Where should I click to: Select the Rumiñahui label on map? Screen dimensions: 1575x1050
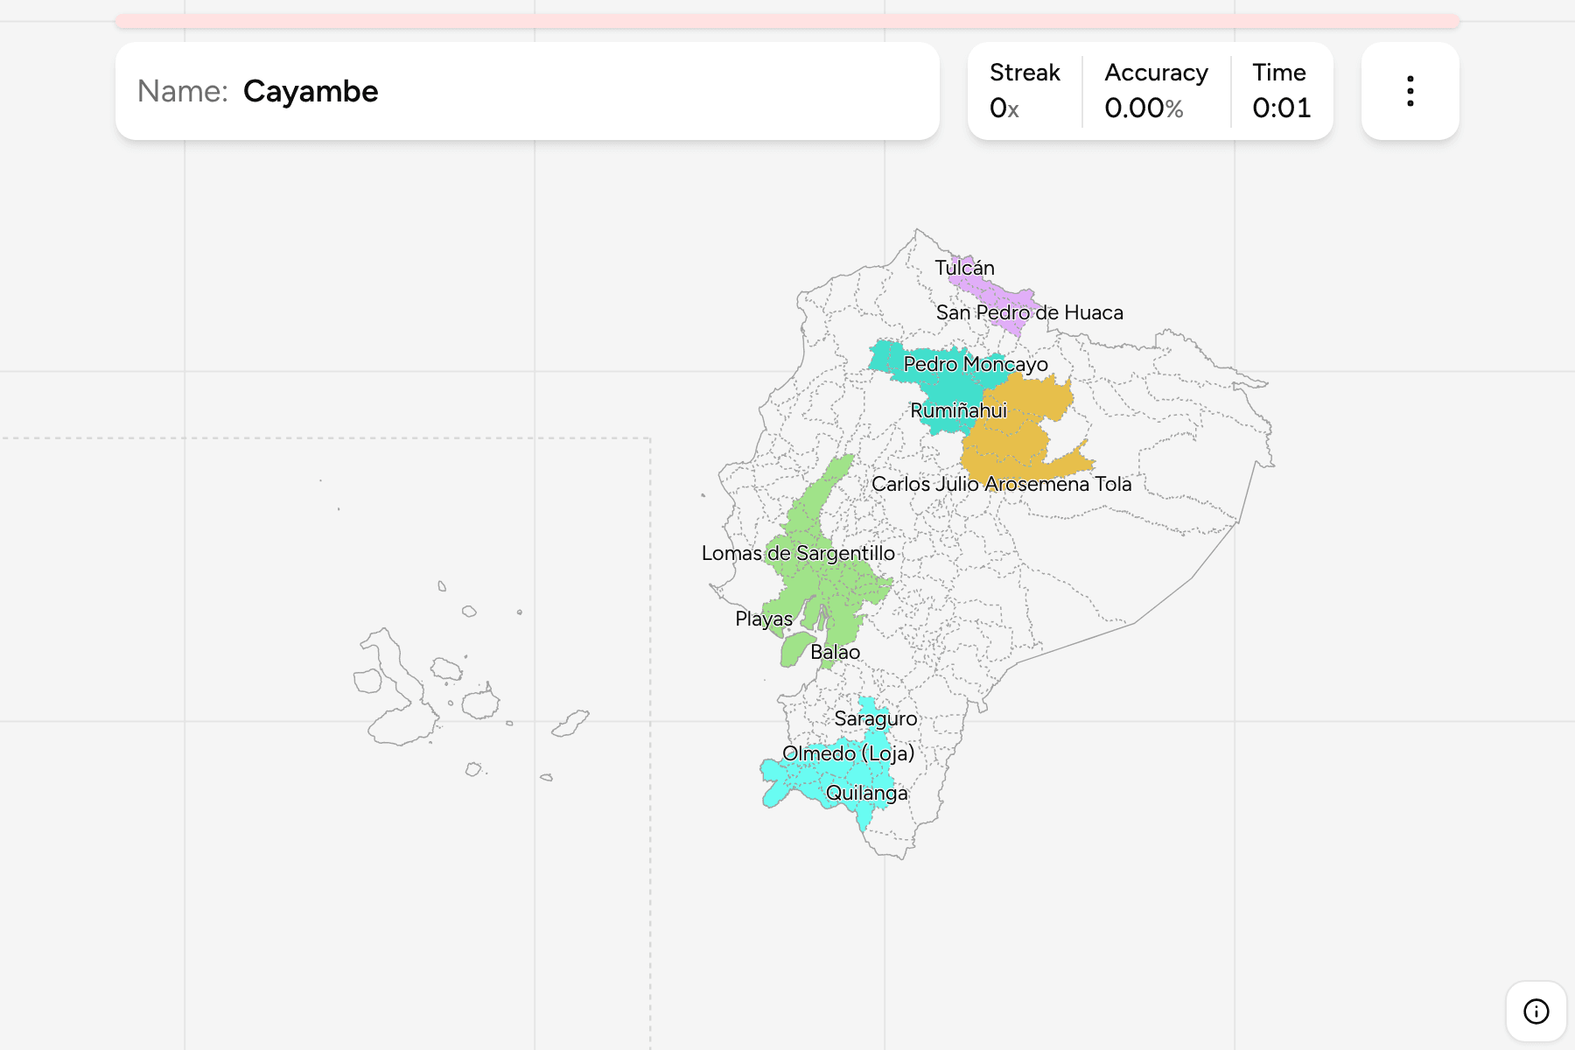tap(958, 410)
